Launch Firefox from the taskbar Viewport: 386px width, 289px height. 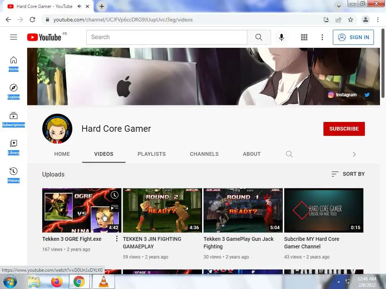point(57,281)
